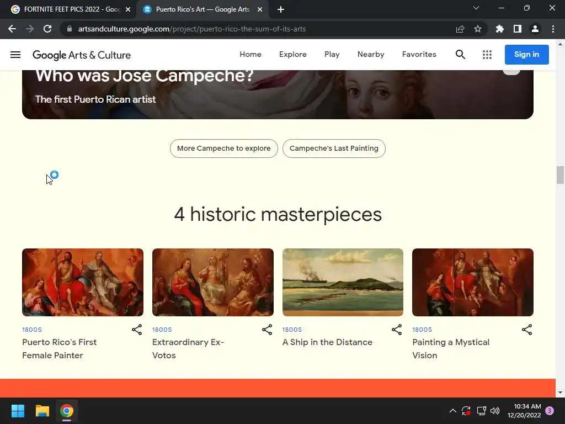
Task: Click A Ship in the Distance title
Action: pos(327,342)
